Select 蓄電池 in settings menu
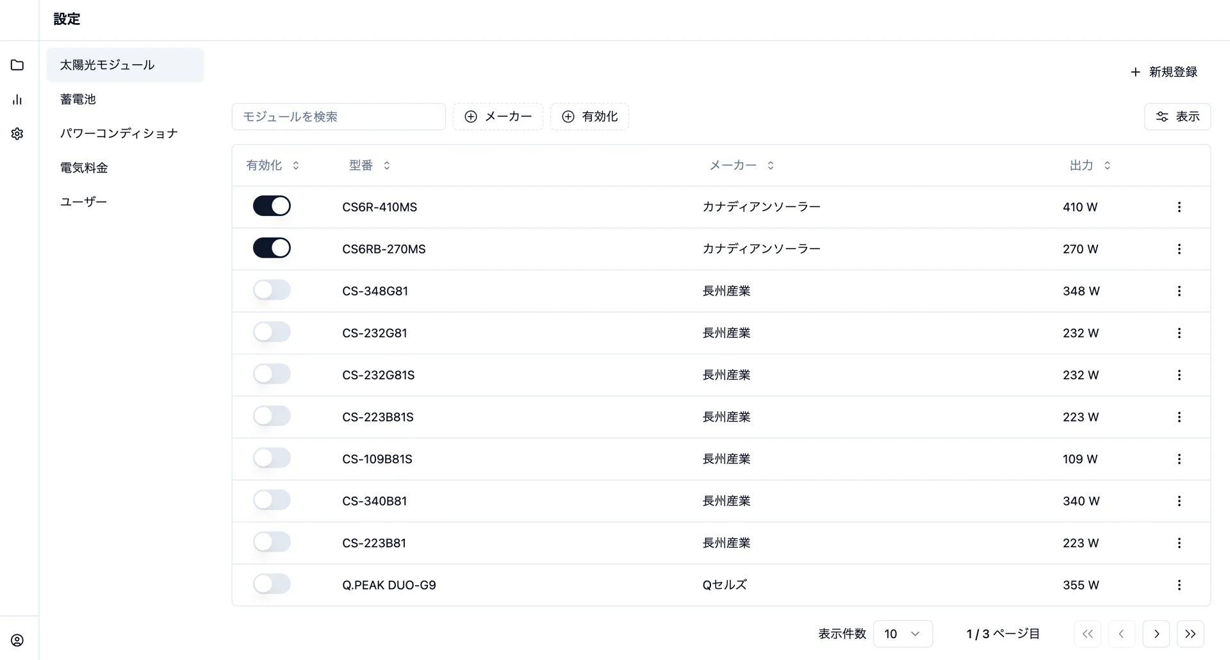 pos(125,99)
